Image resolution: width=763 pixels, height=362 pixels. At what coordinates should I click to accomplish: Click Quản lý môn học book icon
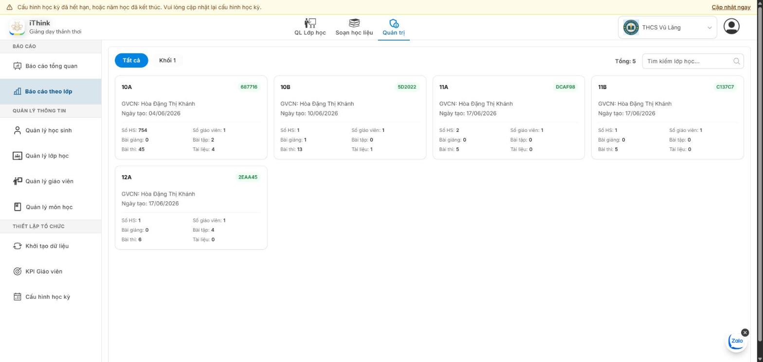point(18,207)
